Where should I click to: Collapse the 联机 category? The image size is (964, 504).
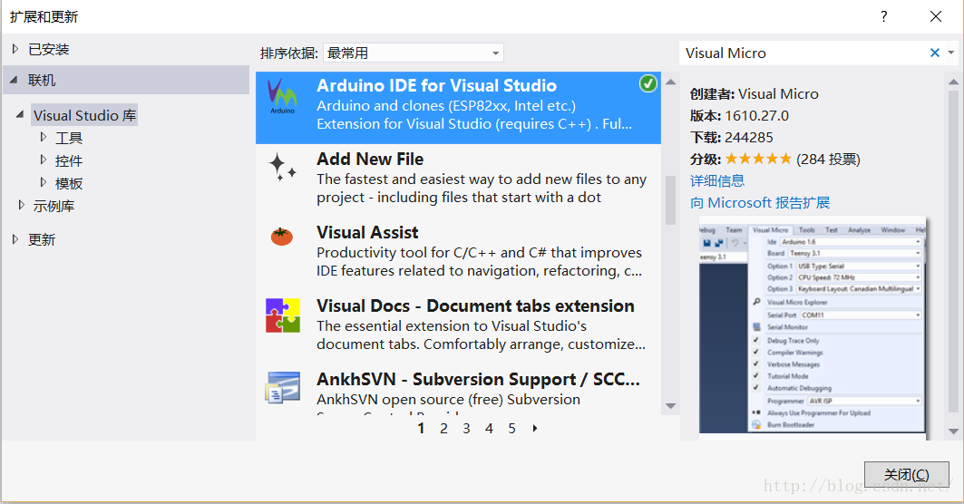click(x=14, y=80)
